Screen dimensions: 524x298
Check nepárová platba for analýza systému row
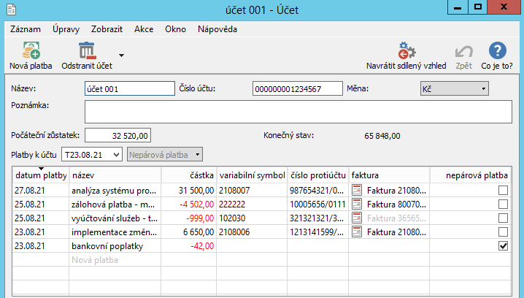click(x=502, y=191)
